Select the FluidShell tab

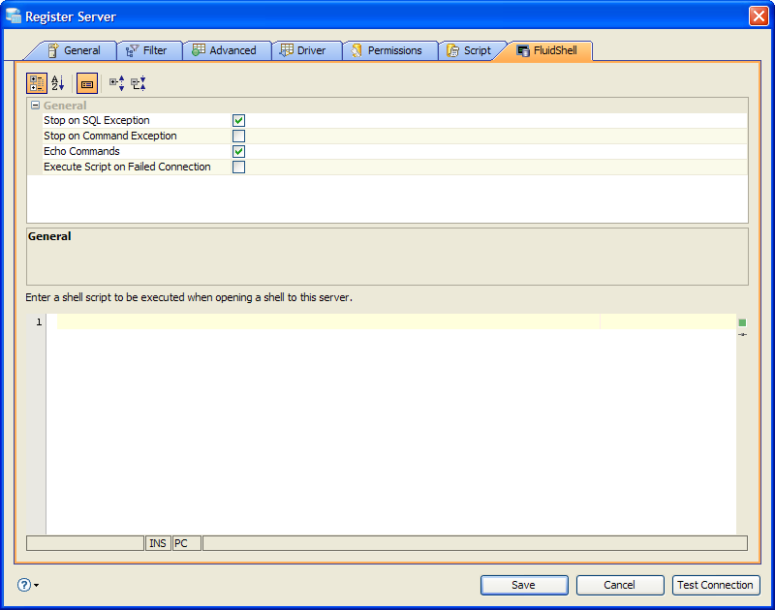click(546, 50)
